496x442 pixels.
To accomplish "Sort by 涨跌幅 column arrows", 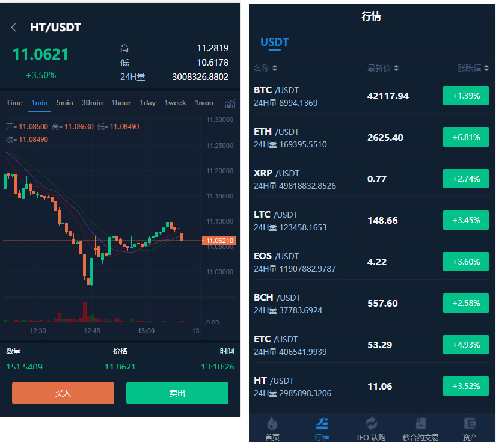I will coord(486,68).
